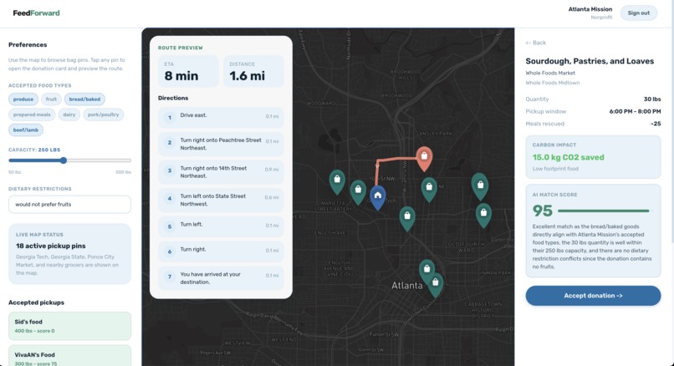Open VivaAN's Food accepted pickup card
674x366 pixels.
click(x=69, y=356)
